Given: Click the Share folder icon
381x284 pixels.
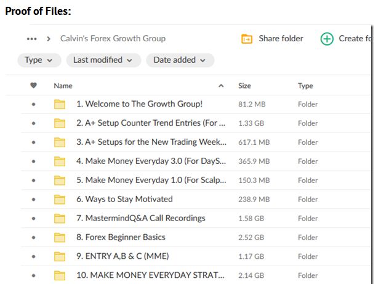Looking at the screenshot, I should (x=247, y=39).
